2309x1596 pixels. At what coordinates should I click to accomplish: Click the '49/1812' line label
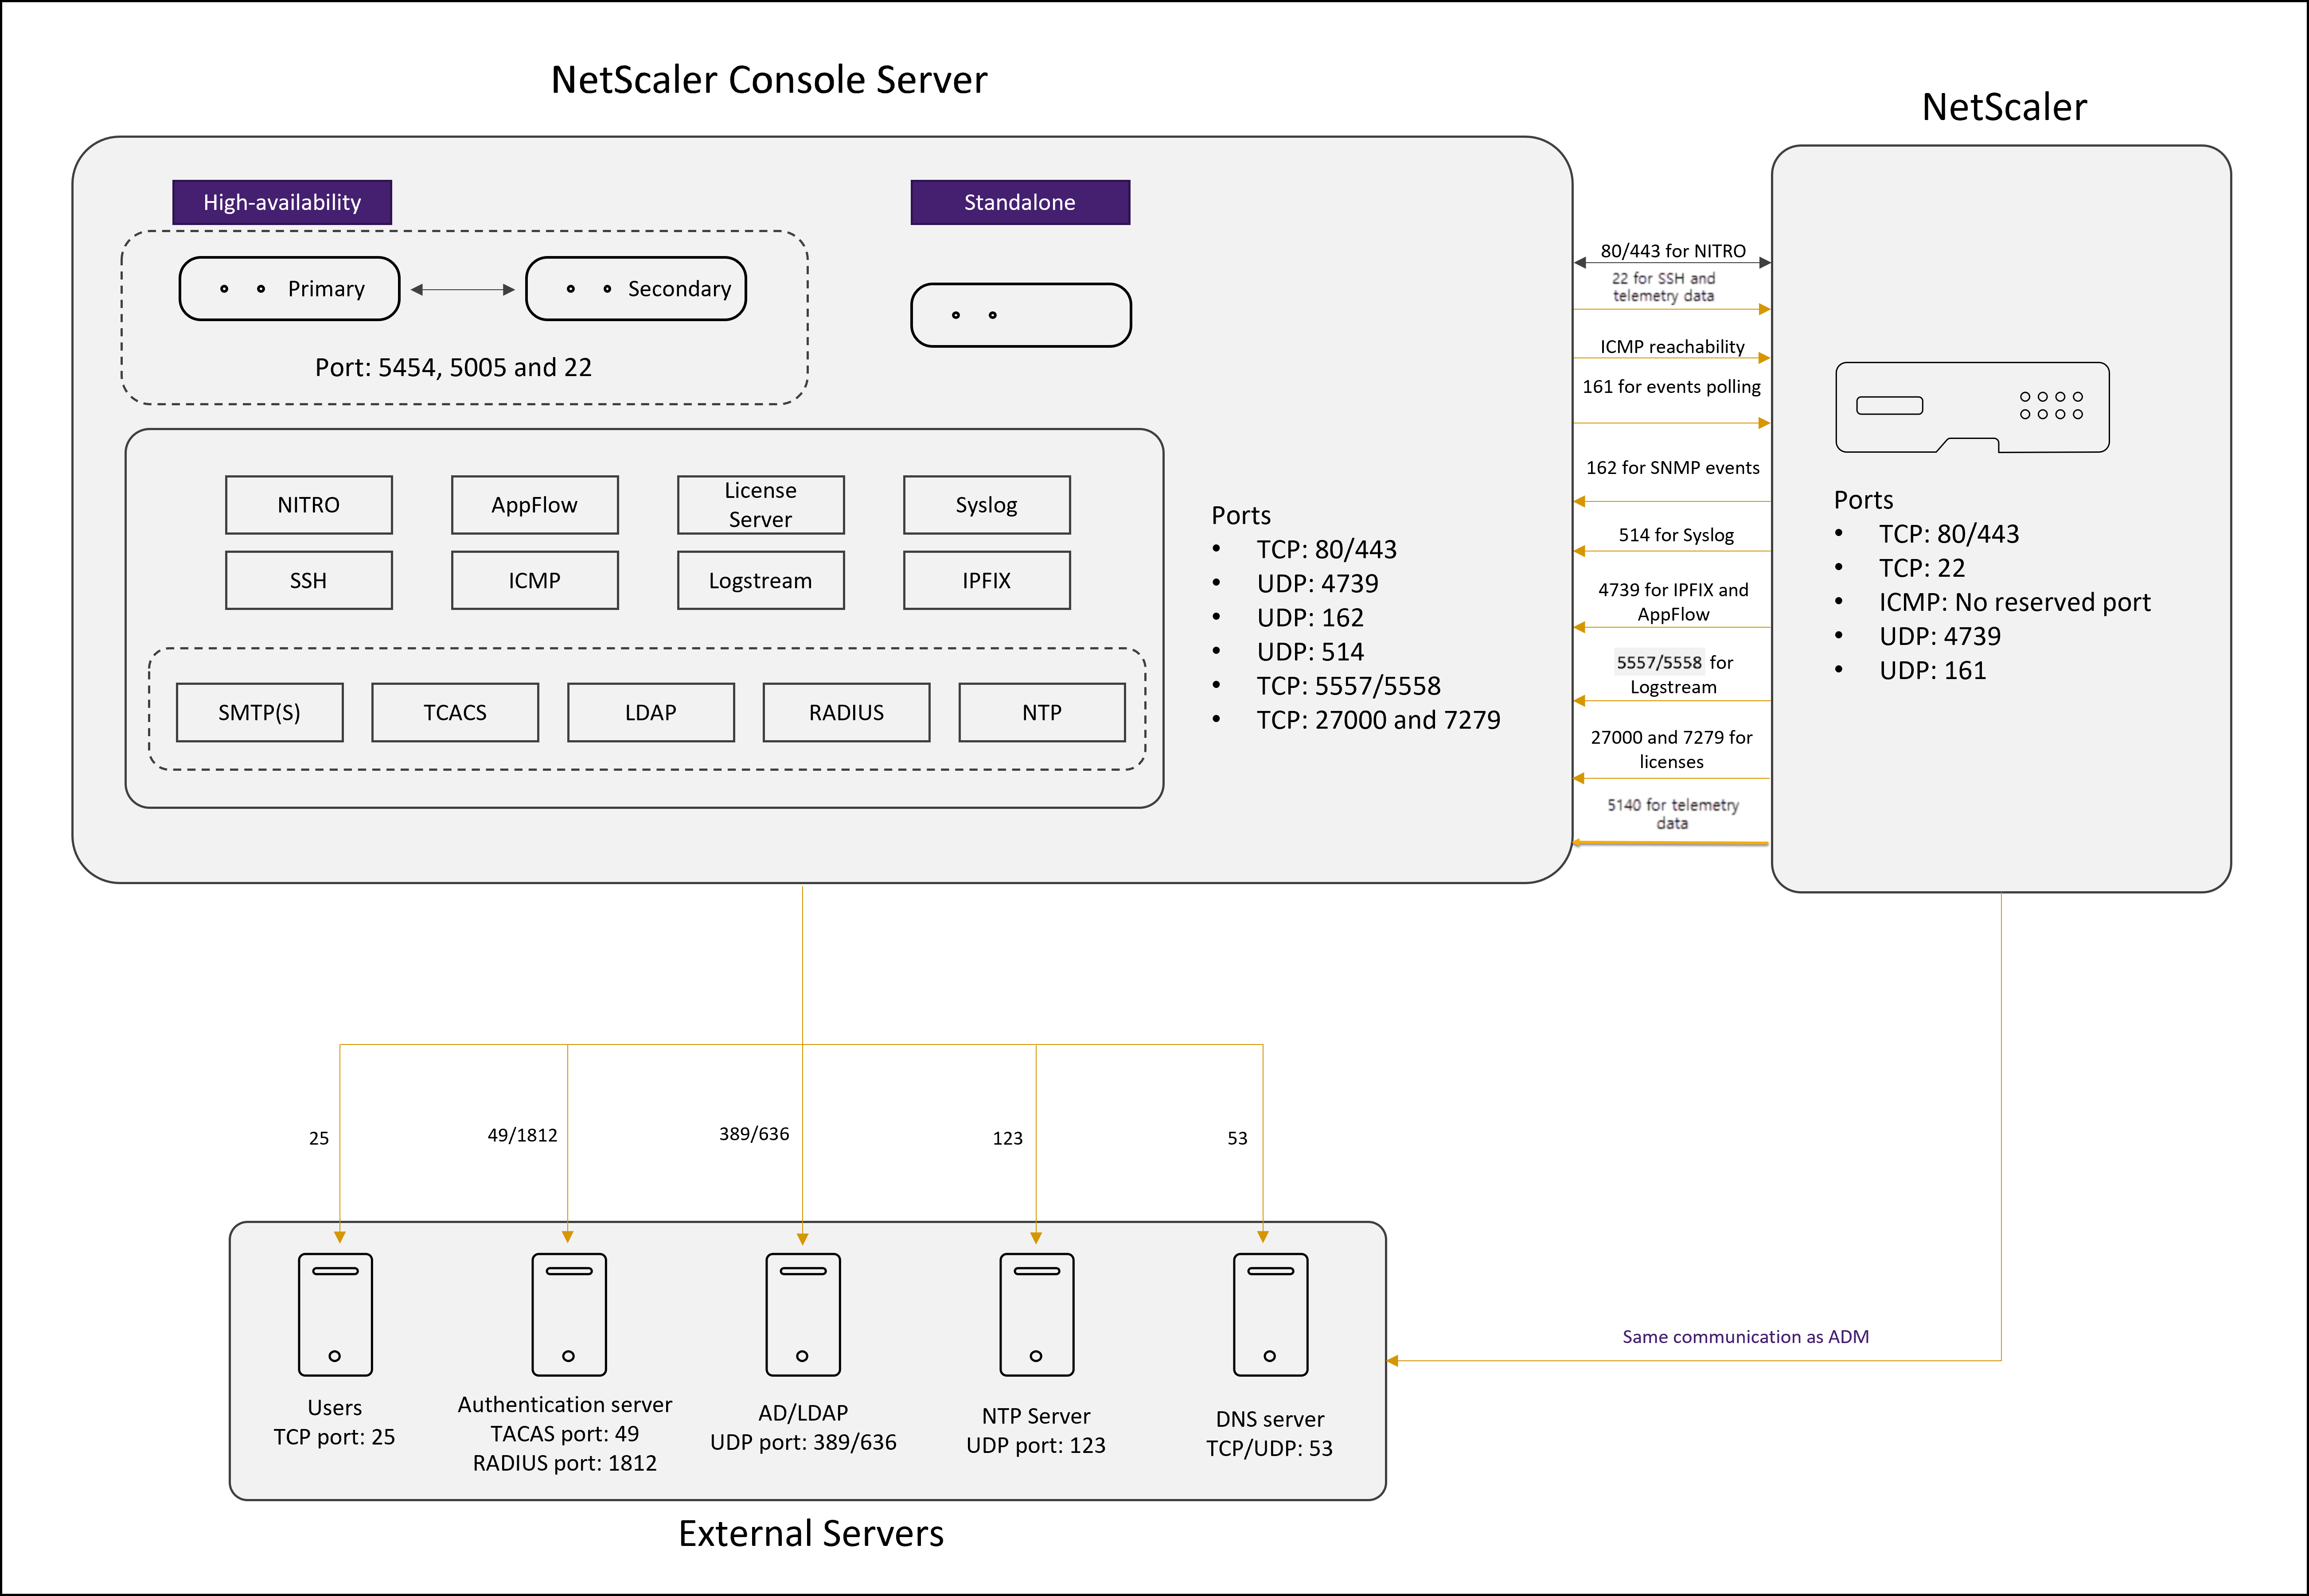522,1135
